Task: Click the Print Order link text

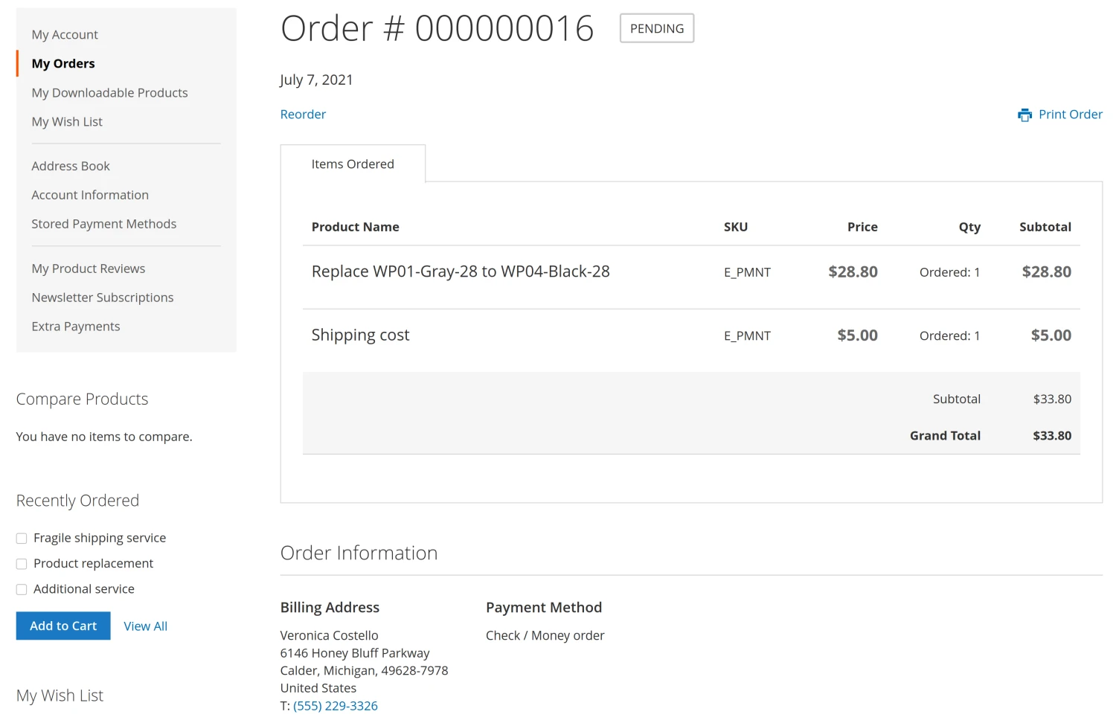Action: (x=1070, y=115)
